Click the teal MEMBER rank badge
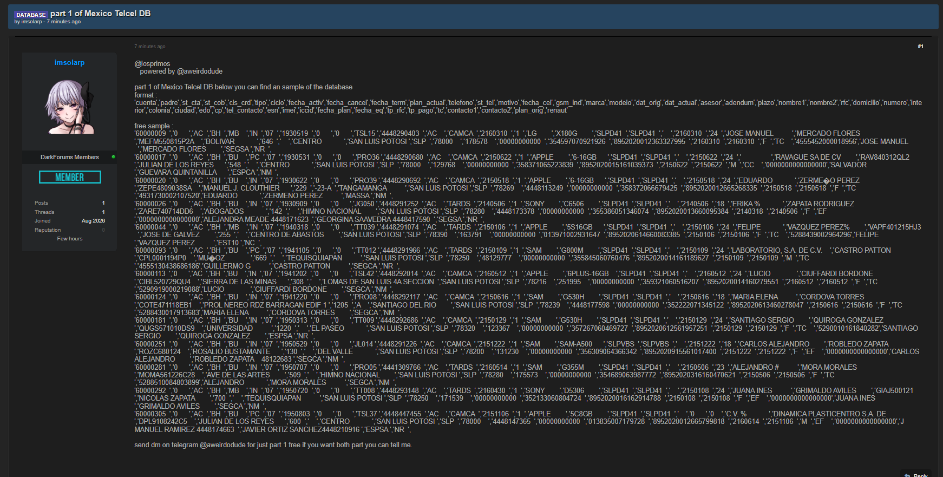 [x=70, y=177]
